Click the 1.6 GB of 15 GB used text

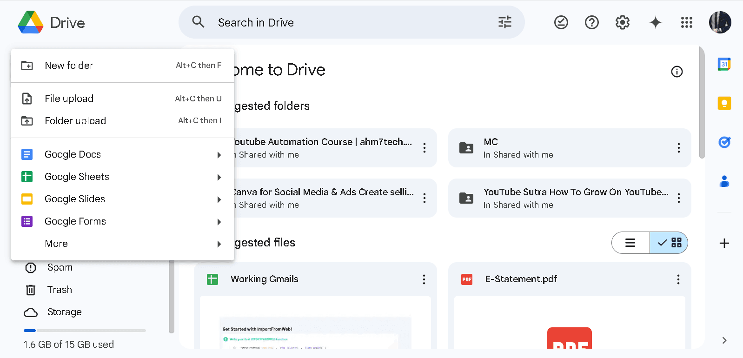[x=69, y=345]
